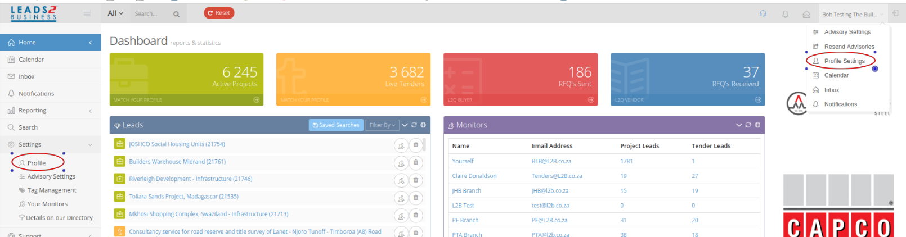Viewport: 906px width, 237px height.
Task: Open the Filter By dropdown
Action: coord(382,125)
